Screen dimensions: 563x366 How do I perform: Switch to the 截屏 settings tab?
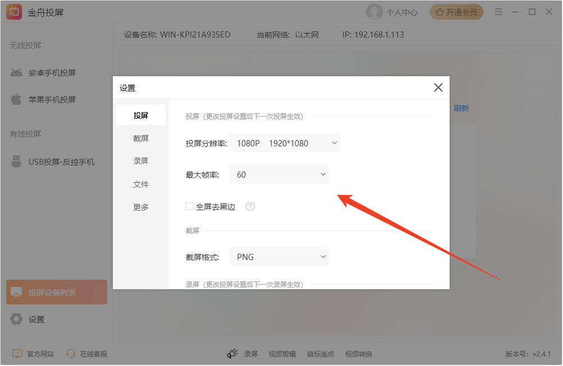tap(141, 138)
